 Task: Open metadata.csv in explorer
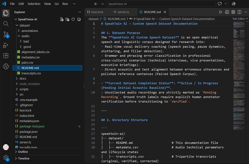31,57
